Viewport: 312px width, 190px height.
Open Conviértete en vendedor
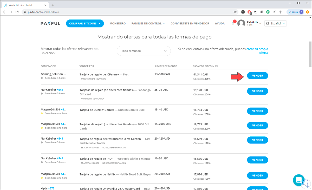(190, 23)
